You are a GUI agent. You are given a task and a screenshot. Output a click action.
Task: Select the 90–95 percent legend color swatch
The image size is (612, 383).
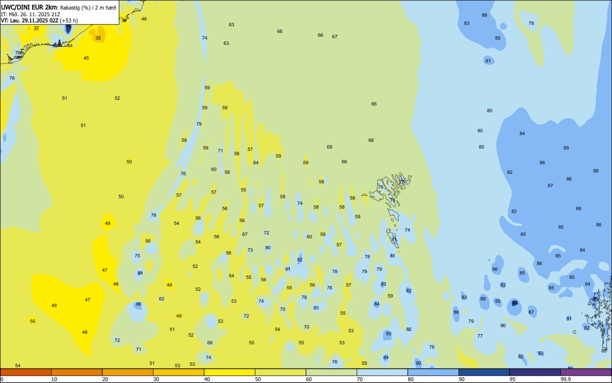pyautogui.click(x=484, y=372)
